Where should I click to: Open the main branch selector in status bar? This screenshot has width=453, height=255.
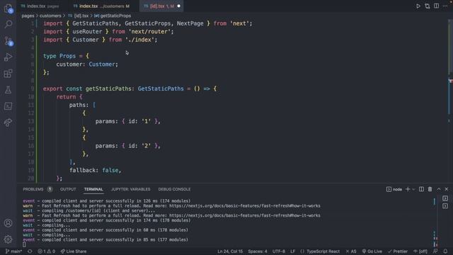(14, 251)
